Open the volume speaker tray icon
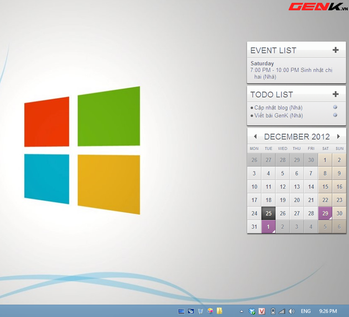Viewport: 349px width, 317px height. point(291,311)
